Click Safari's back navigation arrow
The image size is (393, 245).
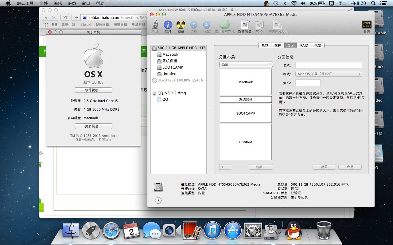(x=46, y=17)
